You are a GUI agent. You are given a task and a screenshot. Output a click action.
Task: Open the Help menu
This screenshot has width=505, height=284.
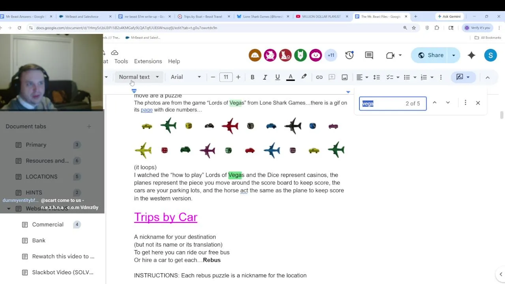click(x=174, y=62)
